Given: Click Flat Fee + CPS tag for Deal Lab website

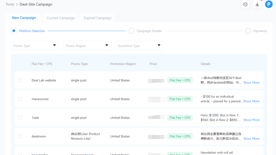Looking at the screenshot, I should [x=180, y=80].
